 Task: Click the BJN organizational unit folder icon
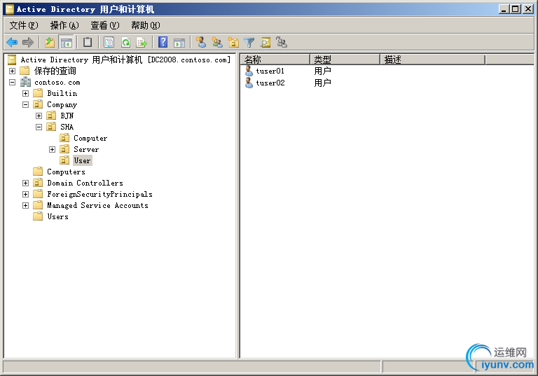(51, 116)
